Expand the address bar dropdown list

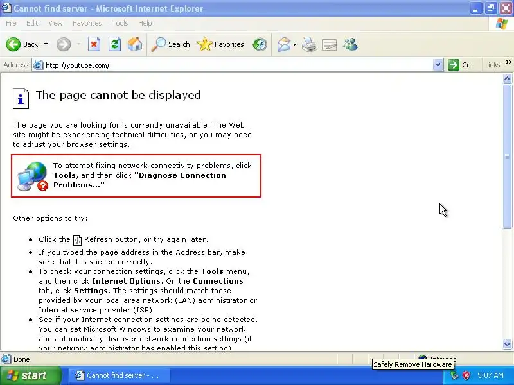click(x=438, y=65)
